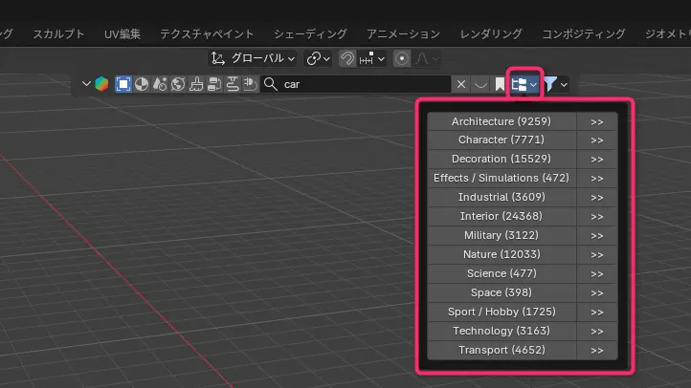Open the category tree dropdown
This screenshot has height=388, width=691.
pos(524,84)
